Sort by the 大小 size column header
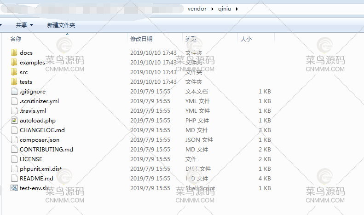The height and width of the screenshot is (215, 364). click(246, 39)
